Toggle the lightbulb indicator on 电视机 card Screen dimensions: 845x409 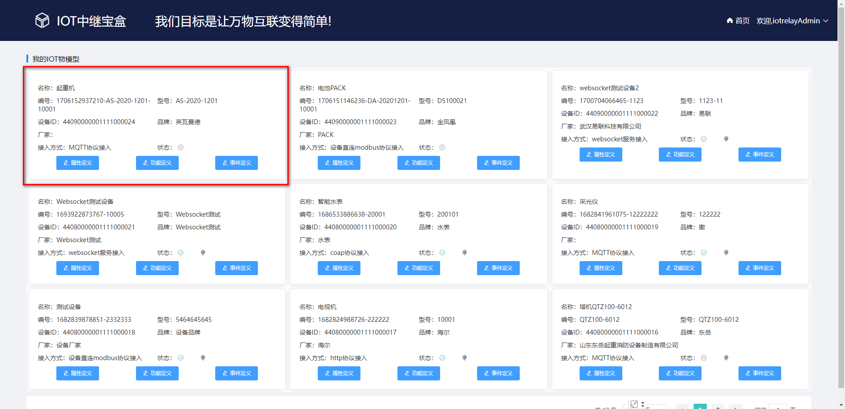[464, 358]
